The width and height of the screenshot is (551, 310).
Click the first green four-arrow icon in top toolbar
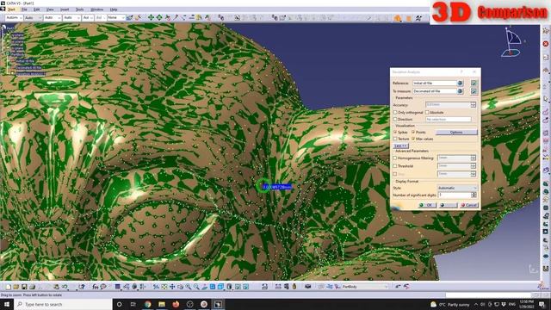pyautogui.click(x=151, y=17)
